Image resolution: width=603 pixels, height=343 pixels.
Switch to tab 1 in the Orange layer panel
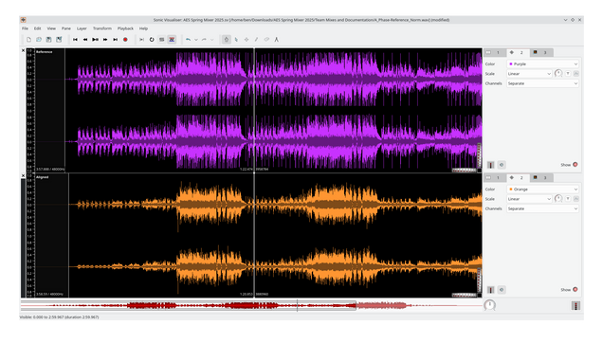(494, 177)
